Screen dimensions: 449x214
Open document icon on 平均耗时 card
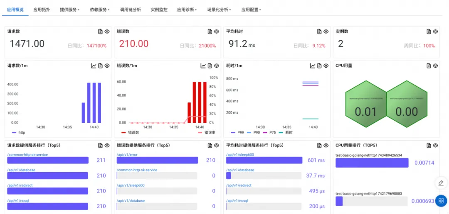pos(319,32)
